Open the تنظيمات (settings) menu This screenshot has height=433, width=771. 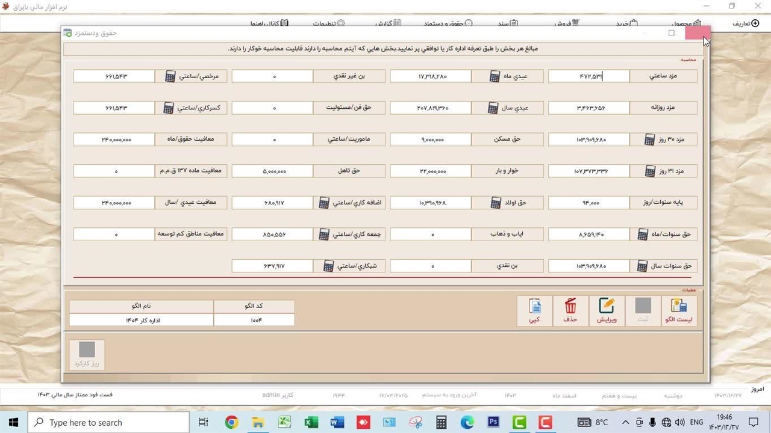(329, 24)
